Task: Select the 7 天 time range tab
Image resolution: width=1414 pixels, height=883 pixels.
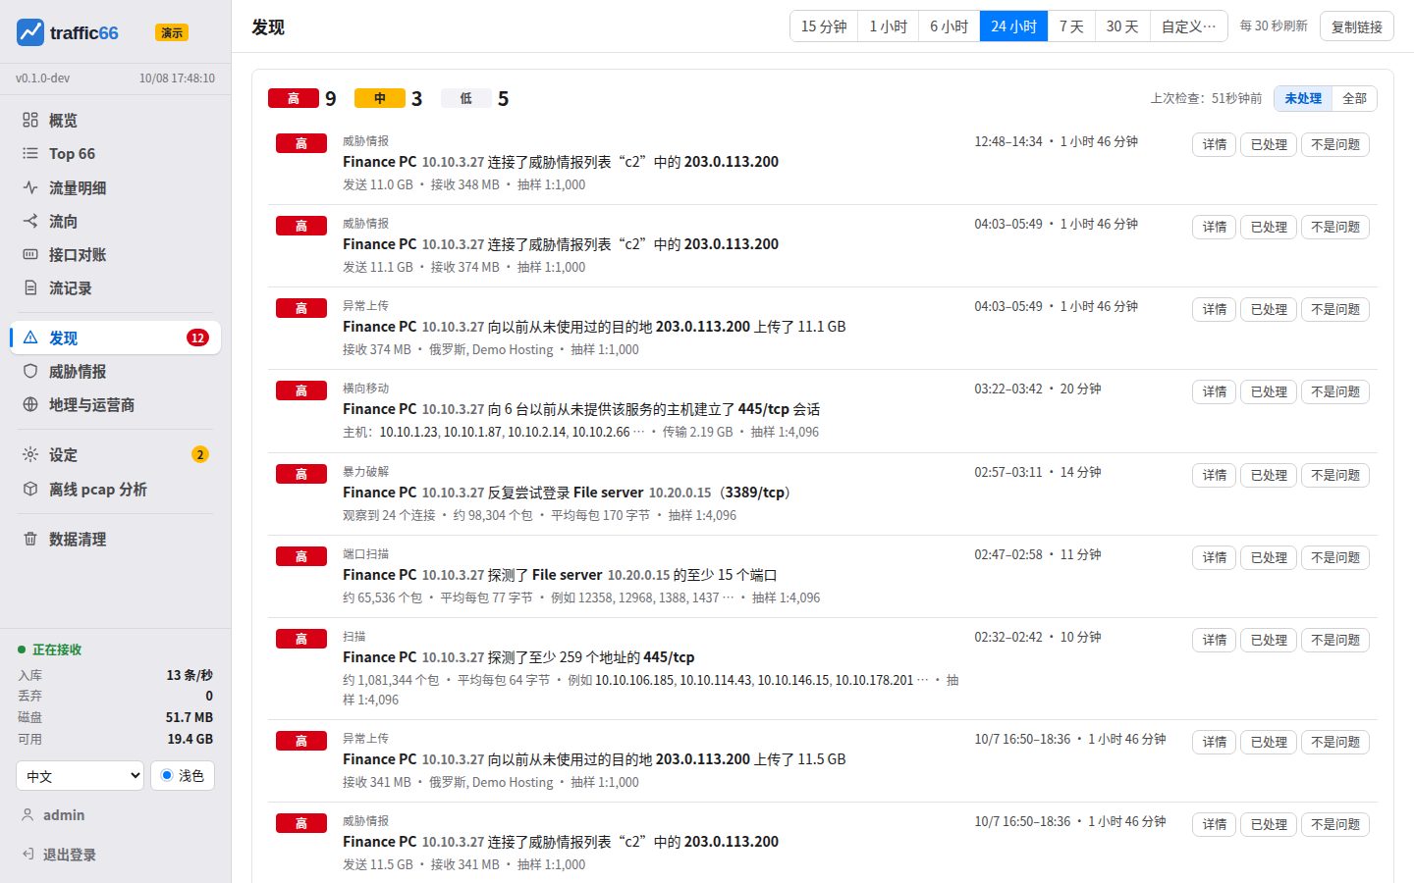Action: tap(1071, 26)
